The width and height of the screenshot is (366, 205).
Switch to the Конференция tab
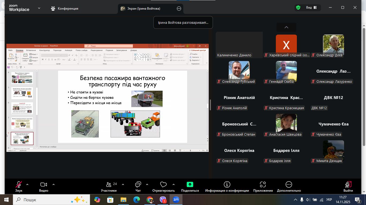(65, 9)
